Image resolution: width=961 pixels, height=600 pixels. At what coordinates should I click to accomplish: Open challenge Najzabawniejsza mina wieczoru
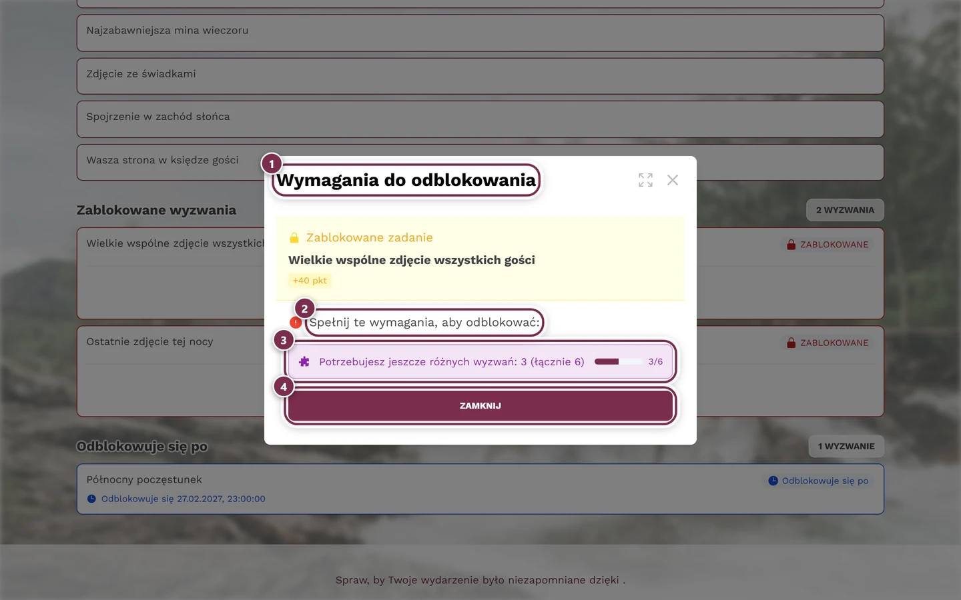(x=480, y=33)
